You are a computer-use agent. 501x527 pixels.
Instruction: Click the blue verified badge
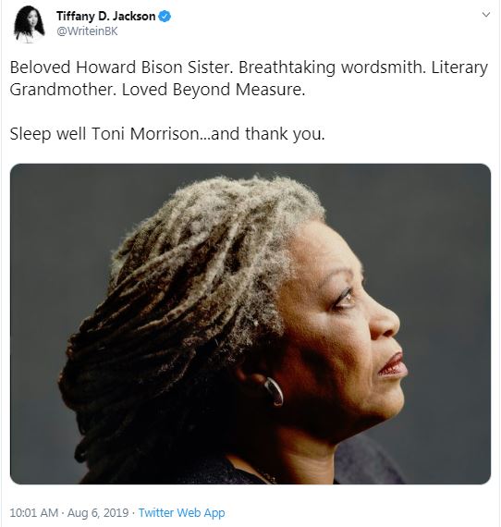click(x=165, y=17)
